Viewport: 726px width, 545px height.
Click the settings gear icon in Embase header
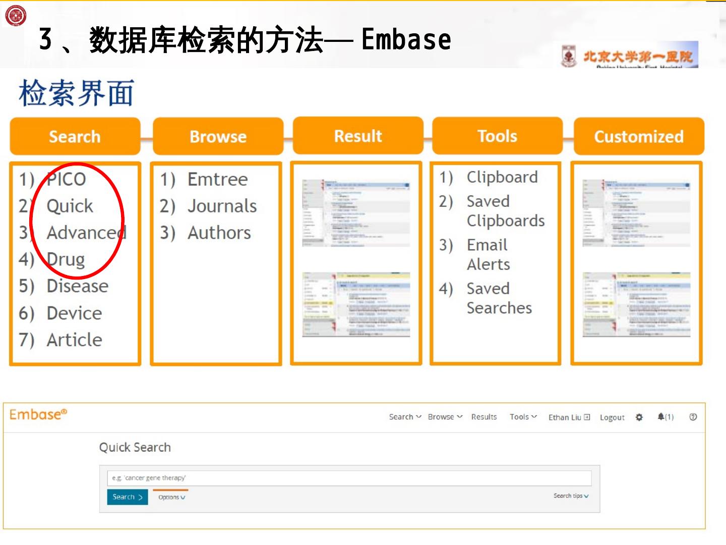coord(639,417)
